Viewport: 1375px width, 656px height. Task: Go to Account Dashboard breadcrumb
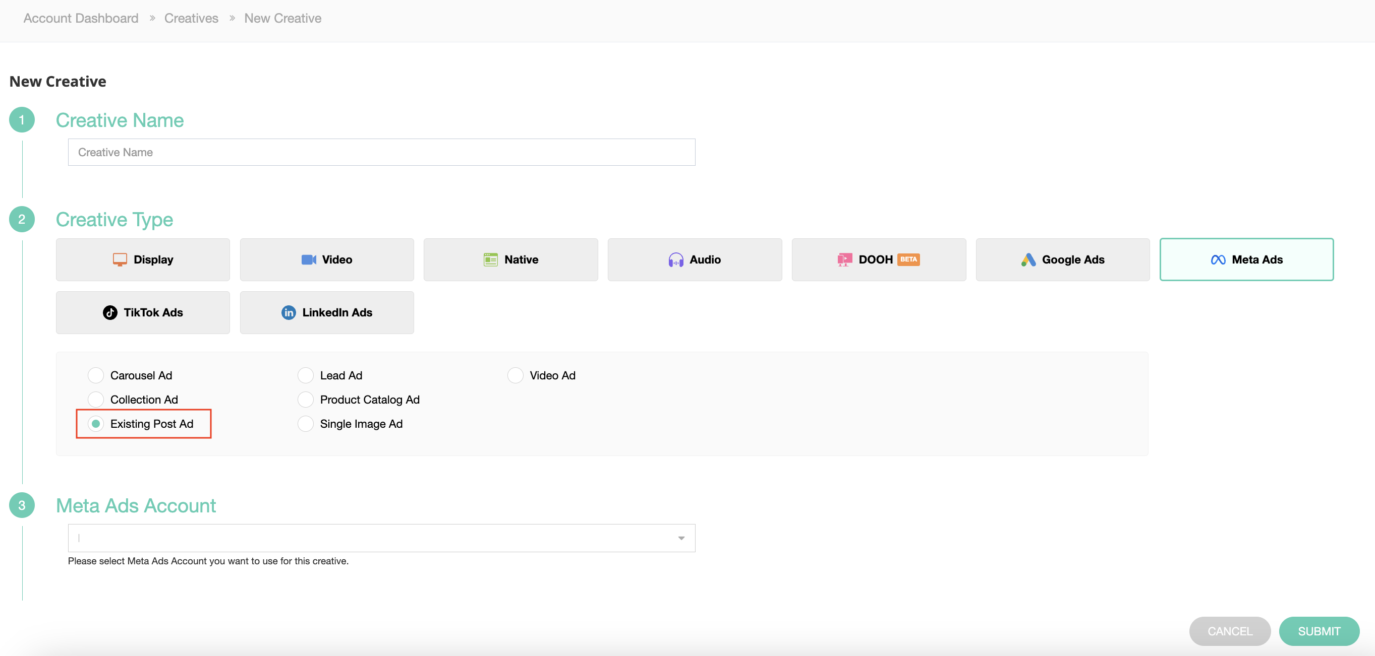coord(81,18)
